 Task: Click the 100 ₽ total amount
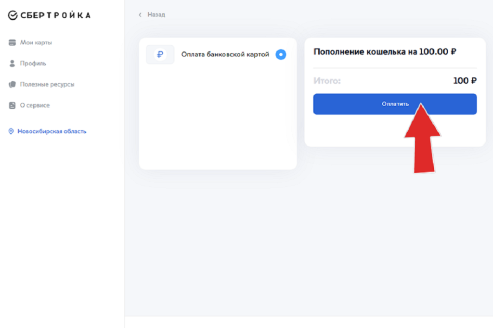(465, 81)
